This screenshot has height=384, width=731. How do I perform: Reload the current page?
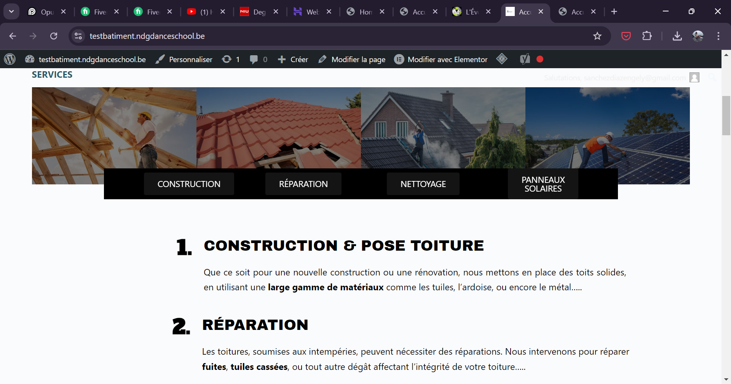[54, 36]
